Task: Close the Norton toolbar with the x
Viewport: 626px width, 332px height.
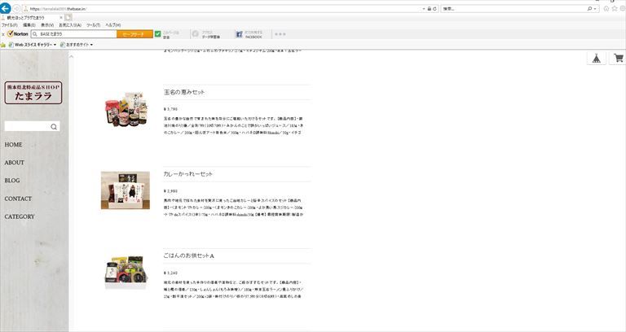Action: 3,34
